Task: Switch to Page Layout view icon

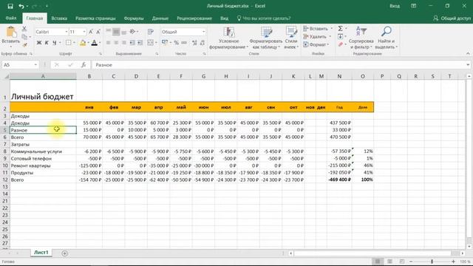Action: coord(389,262)
